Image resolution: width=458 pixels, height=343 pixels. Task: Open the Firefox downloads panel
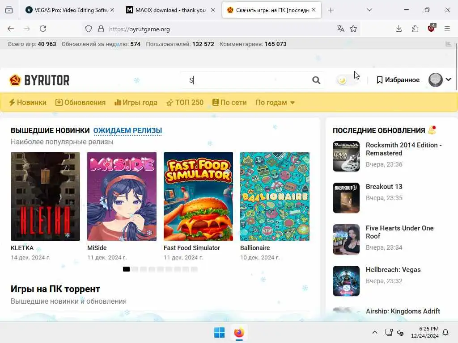[x=399, y=29]
